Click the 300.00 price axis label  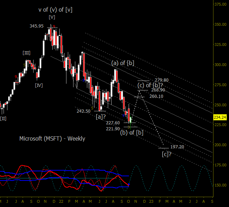point(220,65)
